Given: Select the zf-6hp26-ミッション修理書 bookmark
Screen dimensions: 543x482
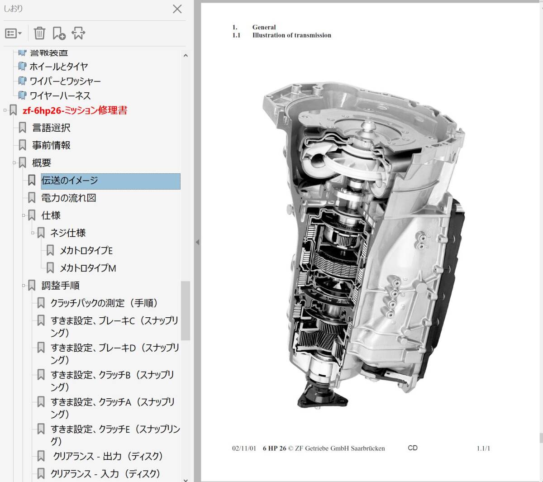Looking at the screenshot, I should [75, 110].
